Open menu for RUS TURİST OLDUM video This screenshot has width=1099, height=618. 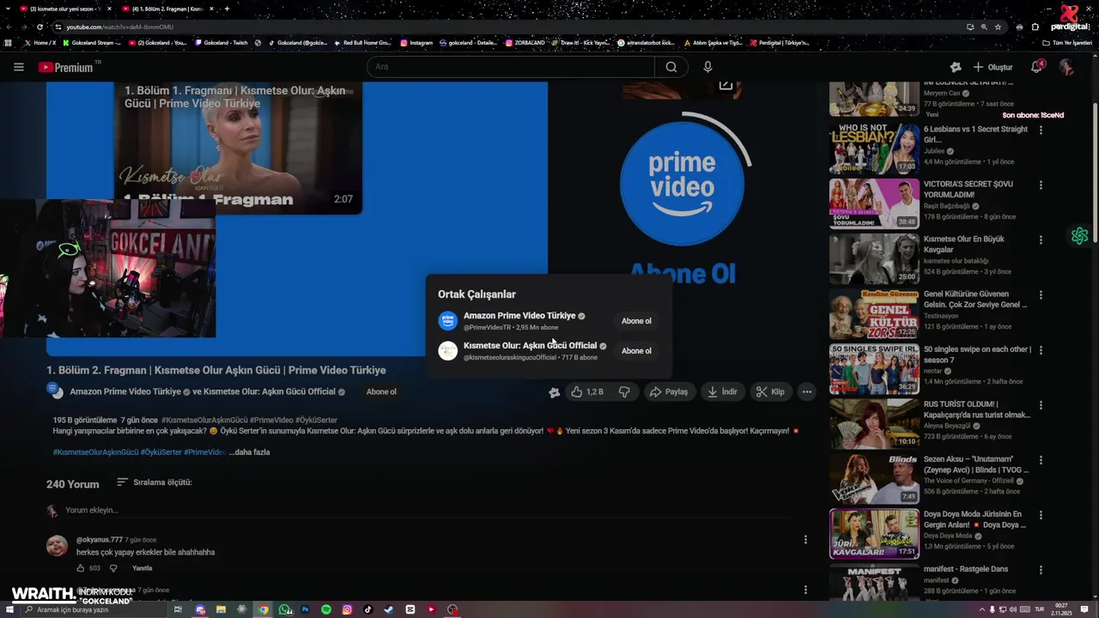coord(1041,405)
